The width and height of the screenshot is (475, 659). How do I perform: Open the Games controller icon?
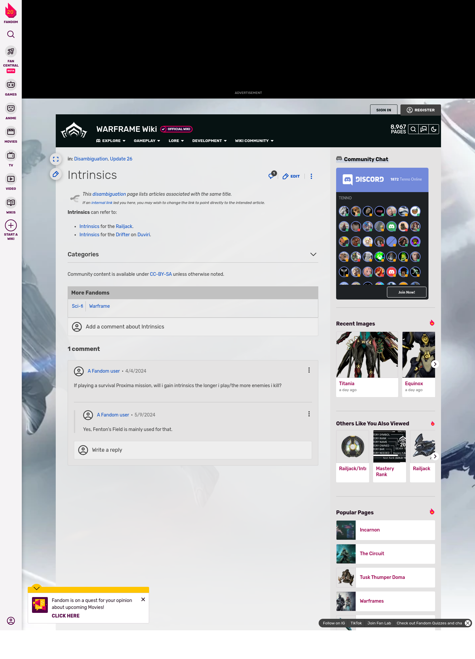coord(11,85)
